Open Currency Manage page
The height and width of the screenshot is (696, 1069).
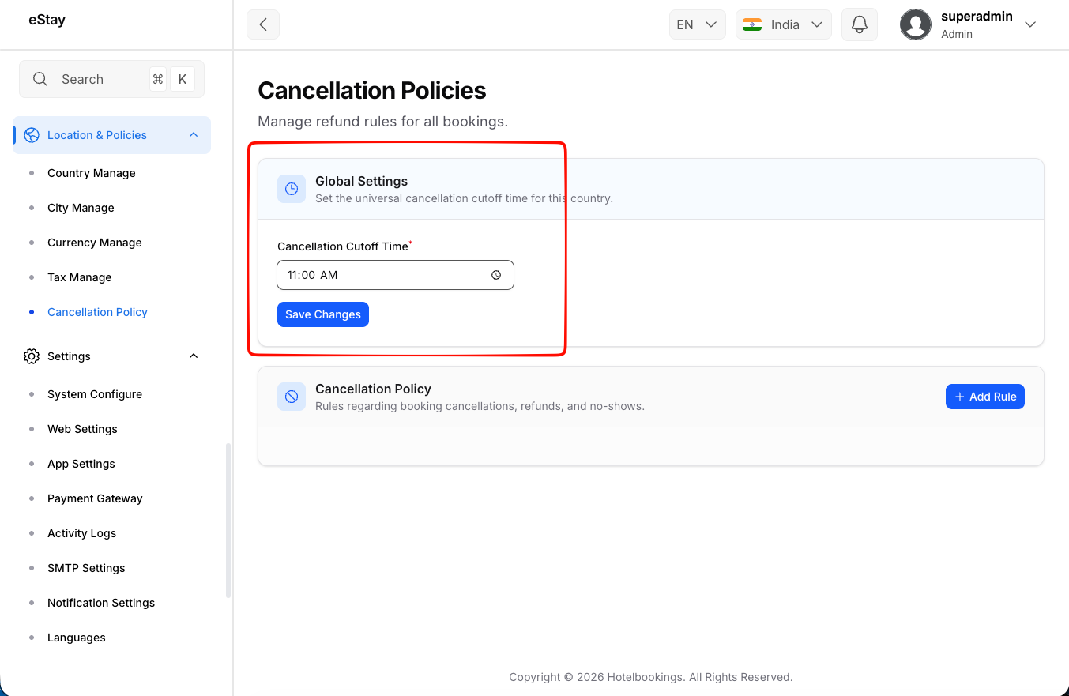95,243
